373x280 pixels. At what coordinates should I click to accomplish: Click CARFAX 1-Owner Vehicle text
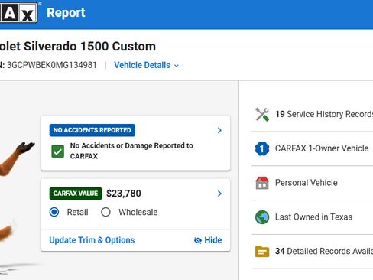coord(322,148)
